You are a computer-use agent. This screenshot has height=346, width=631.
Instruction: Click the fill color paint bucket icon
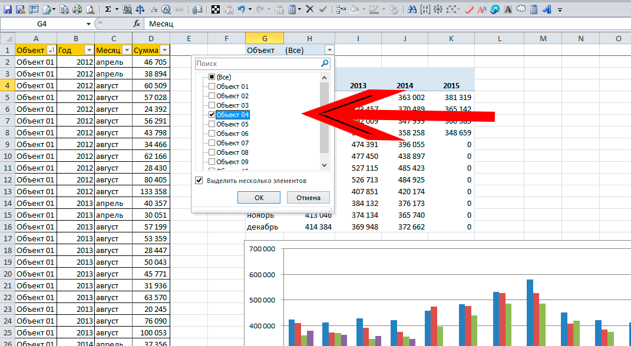point(354,9)
